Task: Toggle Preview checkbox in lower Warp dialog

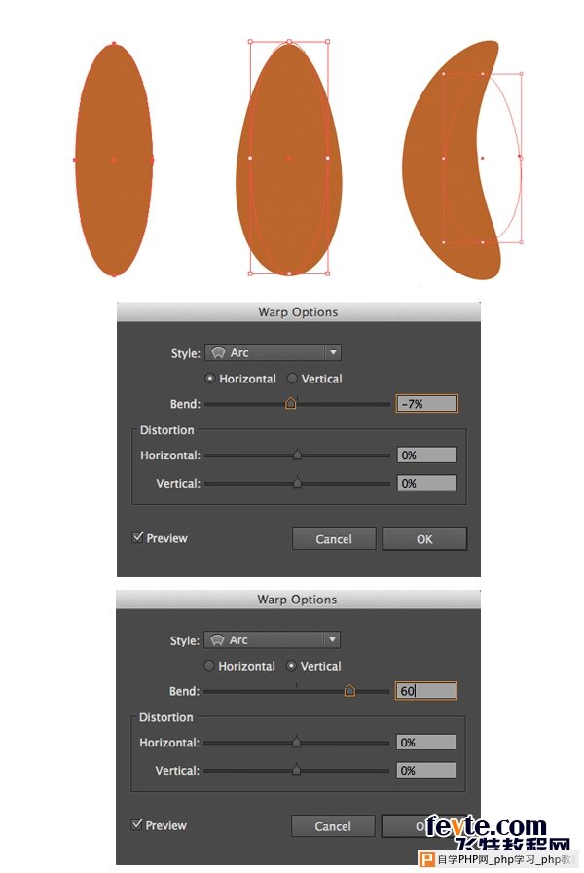Action: pyautogui.click(x=136, y=824)
